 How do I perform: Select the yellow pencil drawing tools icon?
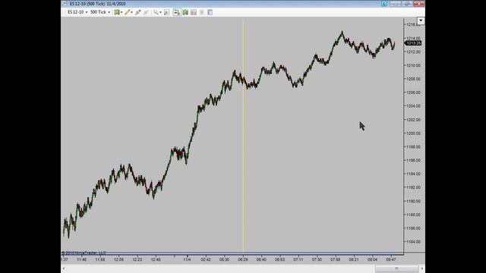[128, 12]
